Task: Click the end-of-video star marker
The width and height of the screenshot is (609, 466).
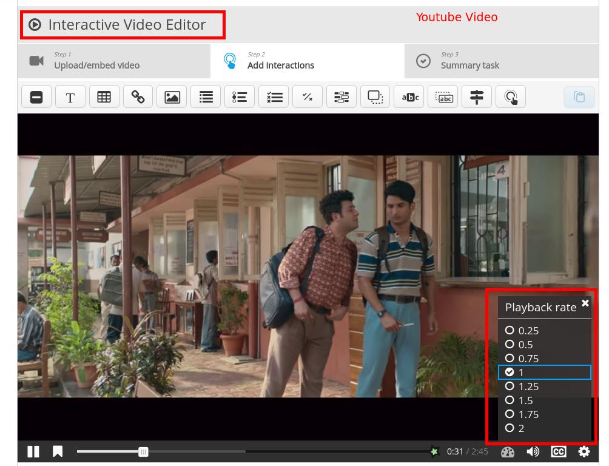Action: 434,451
